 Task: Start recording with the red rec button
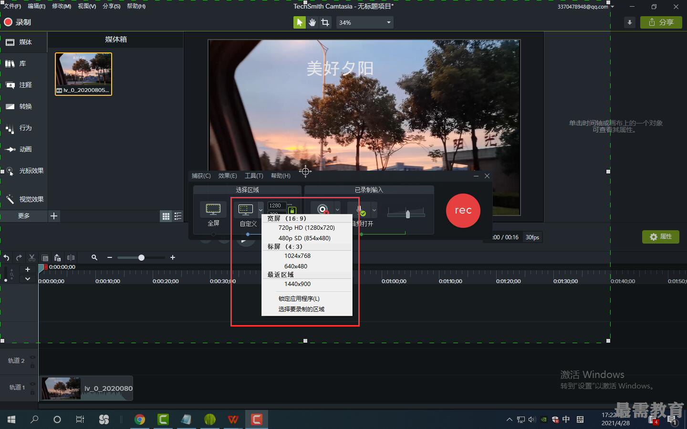(463, 210)
